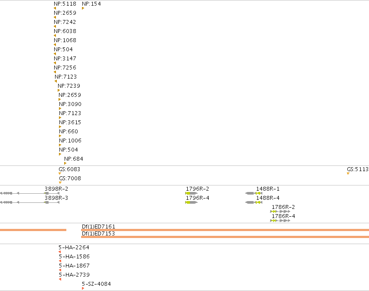Click the NP:2659 label with right-pointing arrow
The image size is (369, 291).
tap(70, 95)
